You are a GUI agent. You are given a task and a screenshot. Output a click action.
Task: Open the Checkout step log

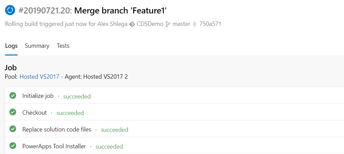coord(175,112)
